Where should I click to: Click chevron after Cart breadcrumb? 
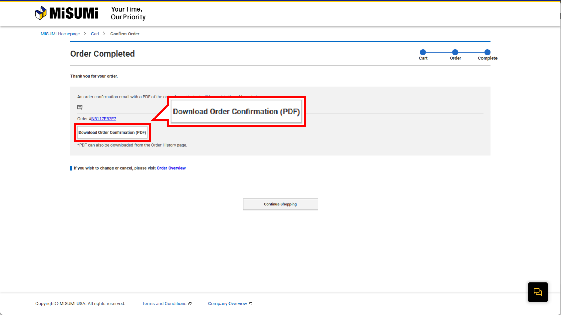[x=104, y=34]
